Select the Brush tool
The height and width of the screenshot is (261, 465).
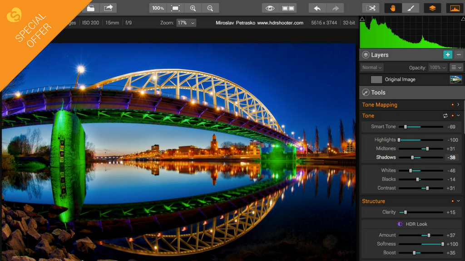tap(411, 8)
